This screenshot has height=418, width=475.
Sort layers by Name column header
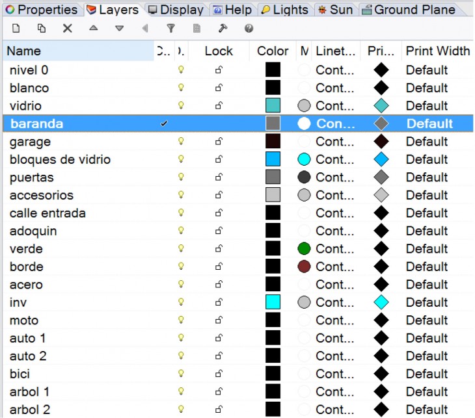tap(24, 51)
